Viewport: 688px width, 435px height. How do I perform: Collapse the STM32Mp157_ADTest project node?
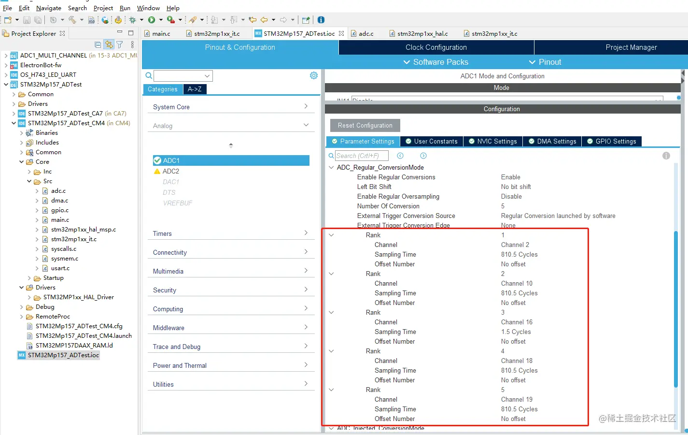[x=6, y=84]
